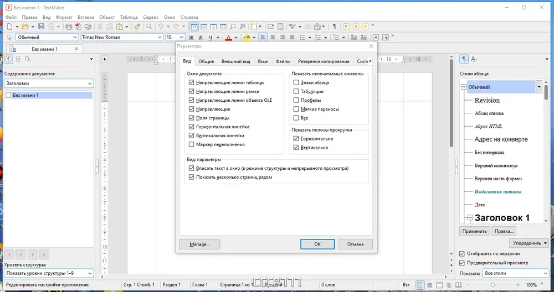The height and width of the screenshot is (292, 554).
Task: Uncheck Направляющие линии рамки
Action: 192,91
